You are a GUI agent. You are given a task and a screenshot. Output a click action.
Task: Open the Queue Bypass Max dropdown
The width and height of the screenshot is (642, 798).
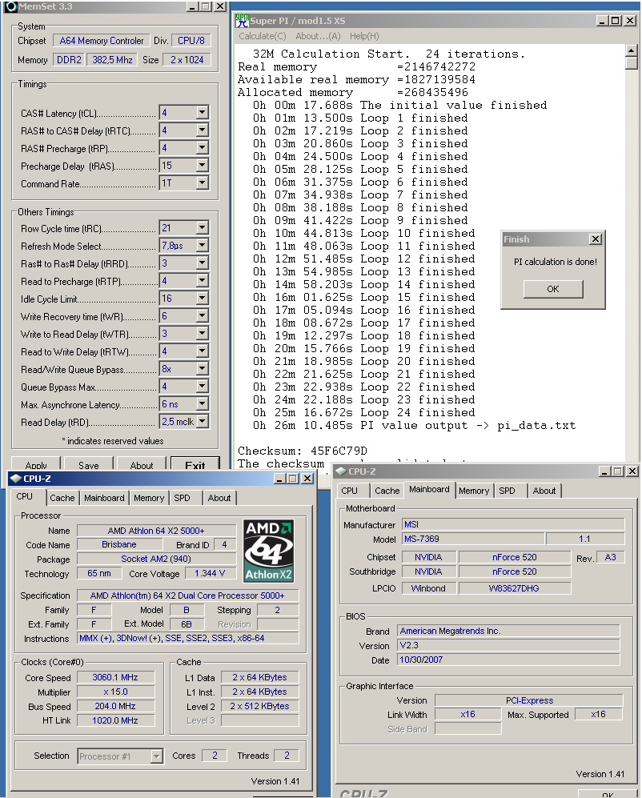coord(202,387)
